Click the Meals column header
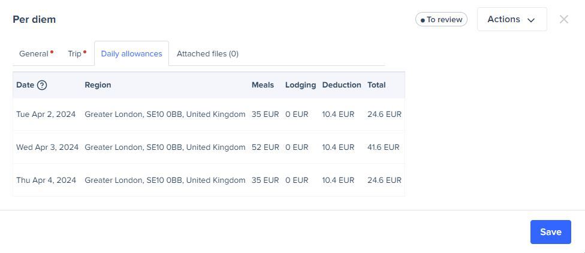Viewport: 585px width, 253px height. [263, 85]
